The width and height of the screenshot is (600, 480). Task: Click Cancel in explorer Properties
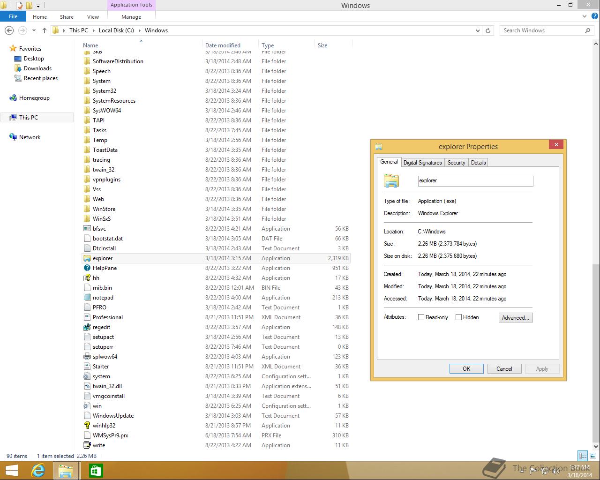(x=504, y=369)
